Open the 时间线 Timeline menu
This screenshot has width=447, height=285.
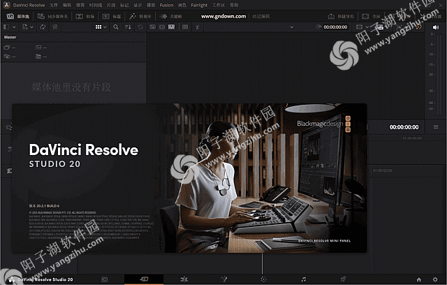[x=96, y=5]
